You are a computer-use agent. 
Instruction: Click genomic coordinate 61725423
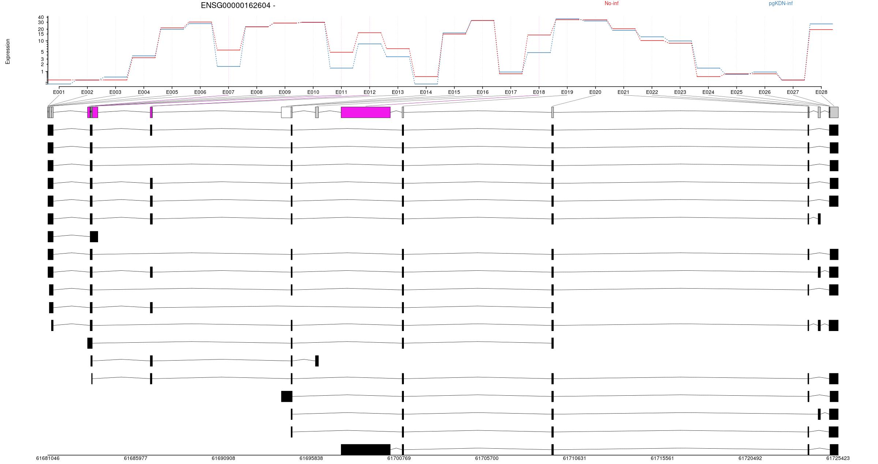click(838, 458)
